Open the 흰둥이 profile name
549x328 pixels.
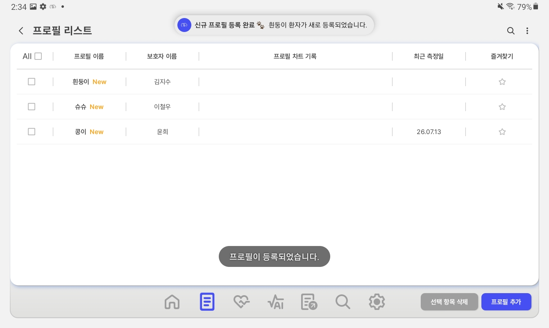[x=81, y=82]
